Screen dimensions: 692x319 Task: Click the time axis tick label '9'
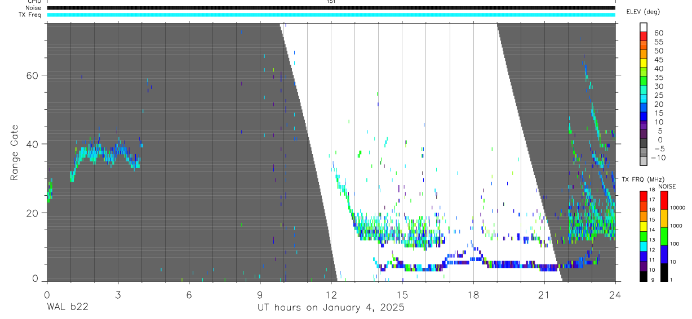(260, 295)
